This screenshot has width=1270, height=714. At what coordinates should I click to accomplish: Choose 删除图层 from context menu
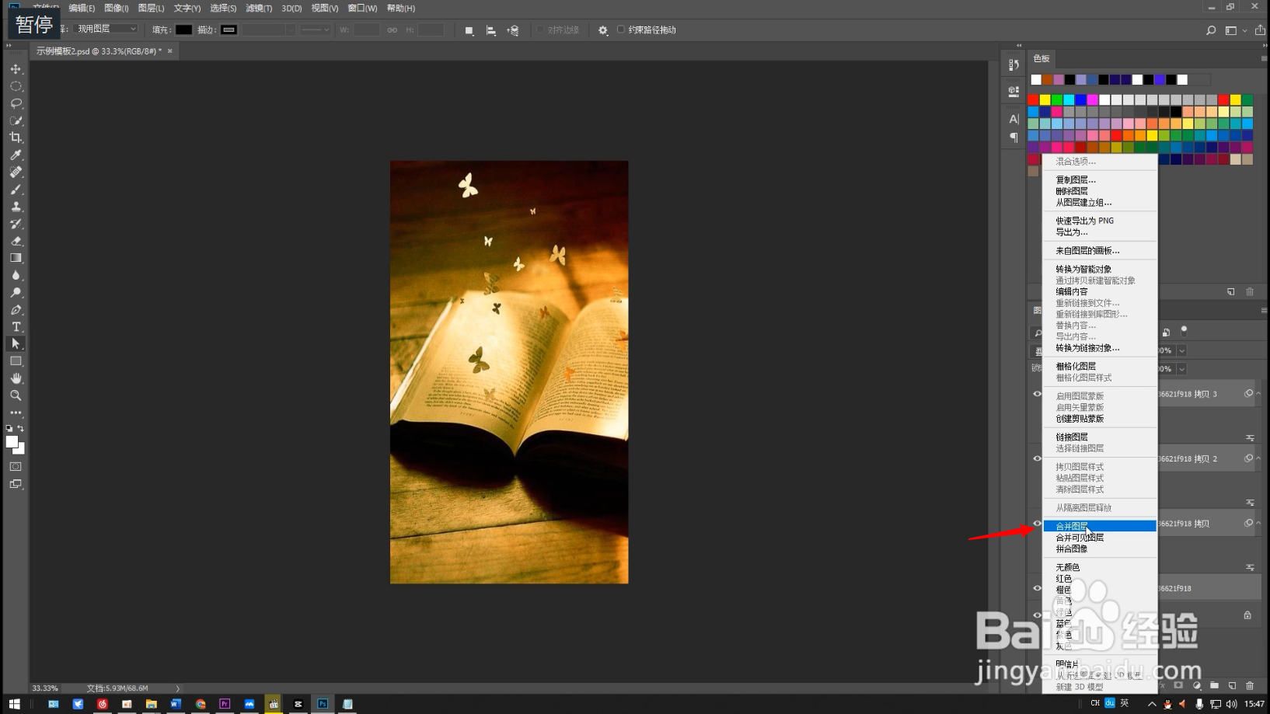pos(1100,191)
